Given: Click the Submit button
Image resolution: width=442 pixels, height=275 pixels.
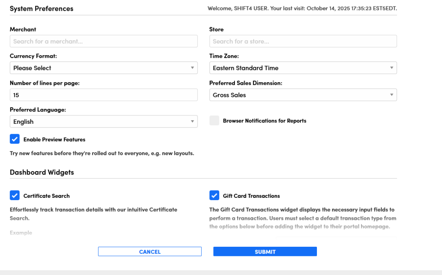Looking at the screenshot, I should [265, 252].
